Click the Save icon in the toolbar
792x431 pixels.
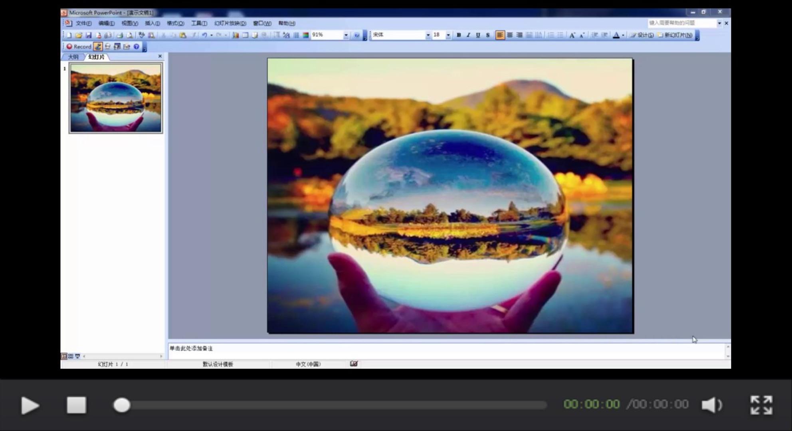tap(89, 35)
